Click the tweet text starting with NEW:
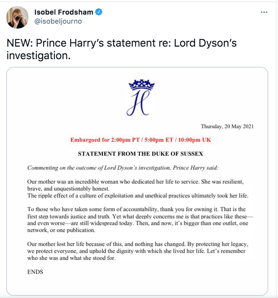 tap(122, 44)
